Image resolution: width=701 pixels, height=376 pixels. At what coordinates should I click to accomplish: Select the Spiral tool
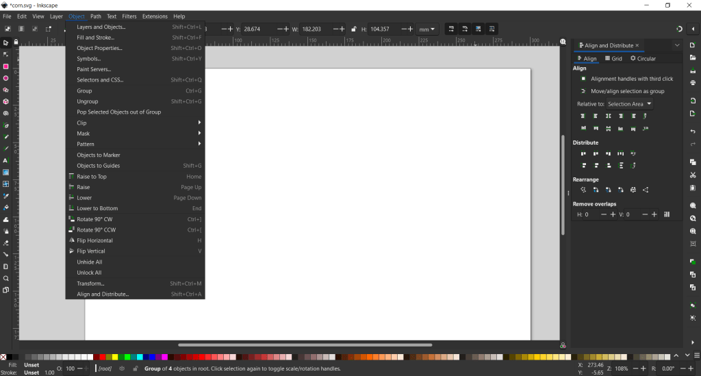click(x=5, y=114)
